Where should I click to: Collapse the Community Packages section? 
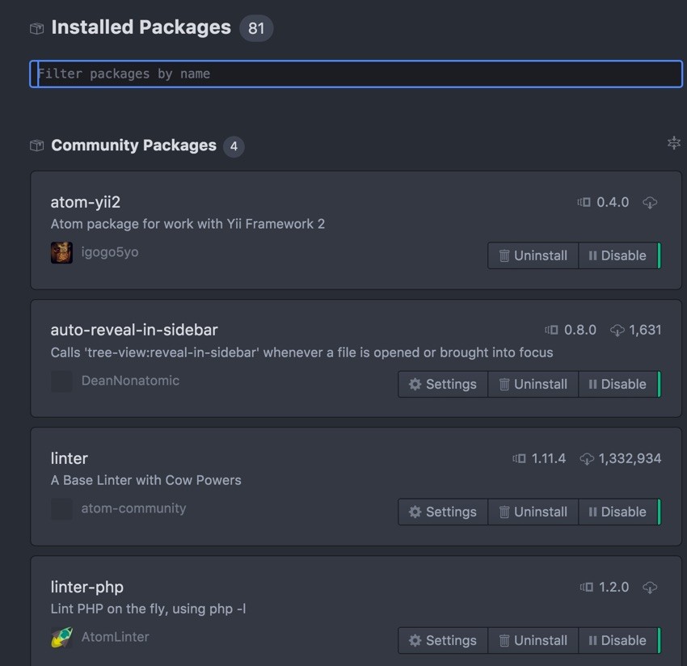[673, 142]
